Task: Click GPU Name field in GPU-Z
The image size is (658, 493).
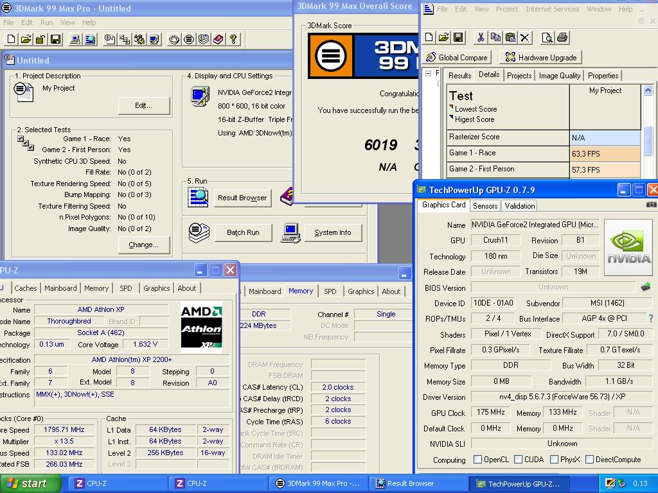Action: [535, 225]
